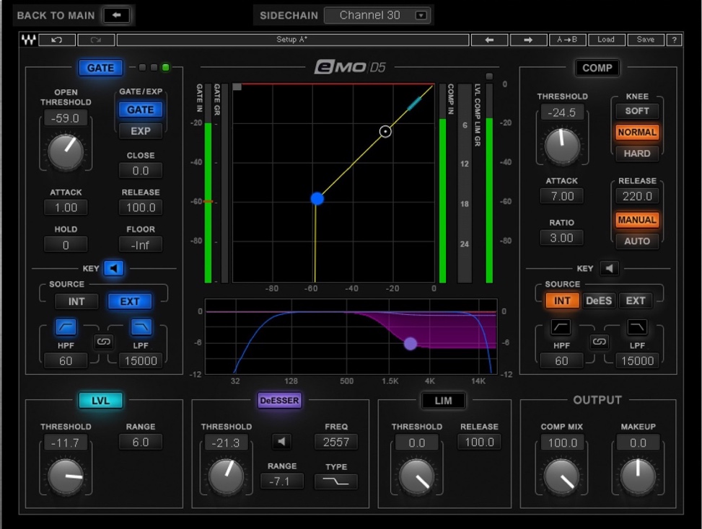Set compressor release to AUTO
Screen dimensions: 702x529
tap(636, 241)
